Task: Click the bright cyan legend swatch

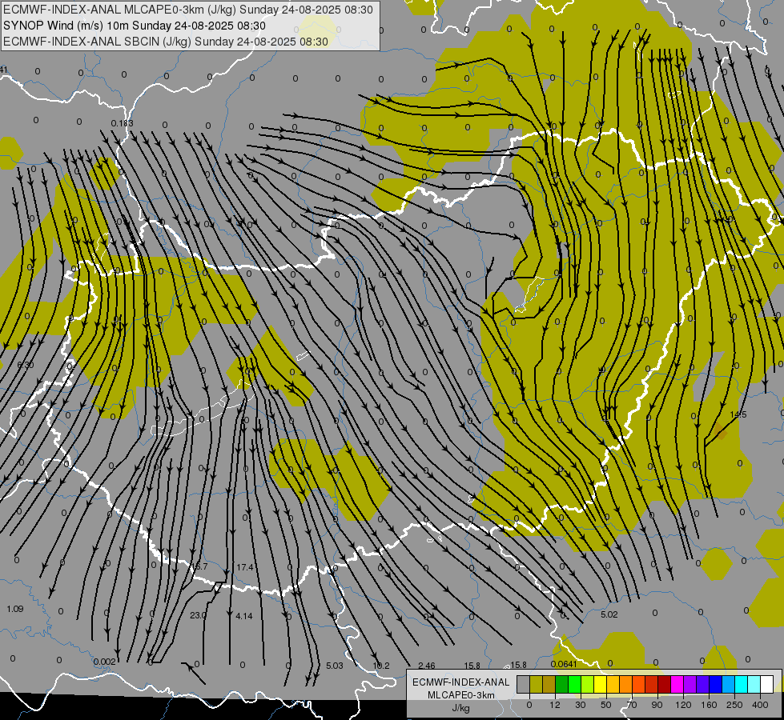Action: (742, 684)
